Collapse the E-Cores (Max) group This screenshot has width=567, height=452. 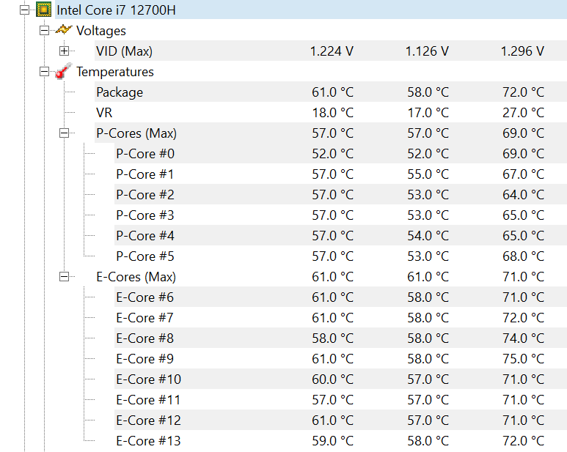point(64,277)
